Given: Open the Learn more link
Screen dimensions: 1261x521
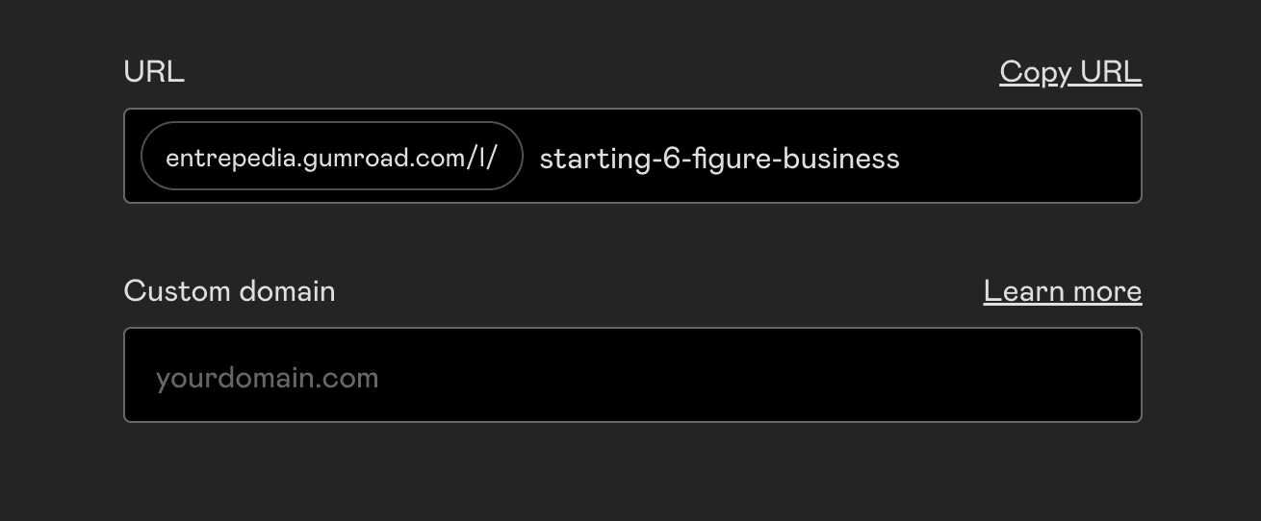Looking at the screenshot, I should coord(1063,291).
